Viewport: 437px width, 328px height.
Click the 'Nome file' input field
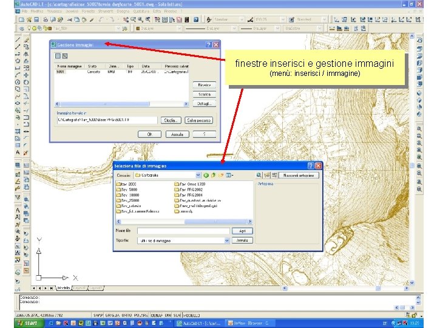tap(183, 231)
